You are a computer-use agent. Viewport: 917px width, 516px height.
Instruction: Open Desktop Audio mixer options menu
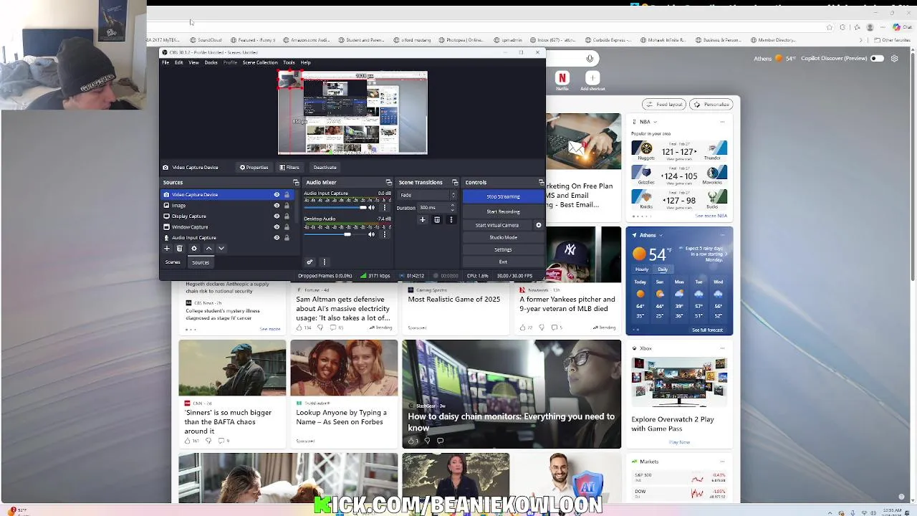(385, 234)
